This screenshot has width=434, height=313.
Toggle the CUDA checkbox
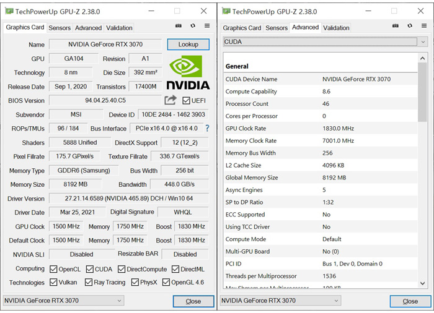tap(89, 269)
